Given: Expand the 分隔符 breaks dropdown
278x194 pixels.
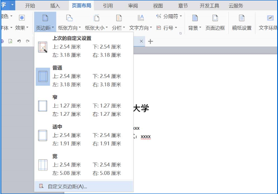Looking at the screenshot, I should click(x=181, y=16).
